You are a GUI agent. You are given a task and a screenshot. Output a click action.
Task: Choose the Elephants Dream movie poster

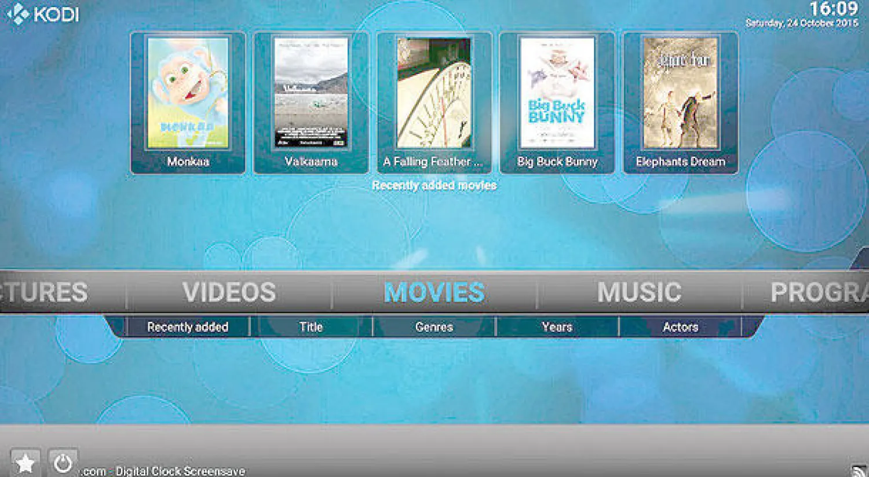tap(680, 94)
